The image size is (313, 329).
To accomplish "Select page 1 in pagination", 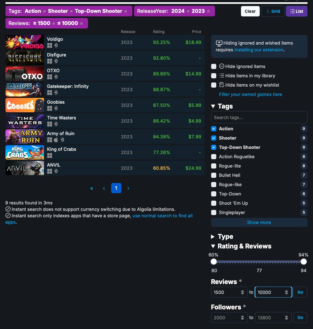I will 116,188.
